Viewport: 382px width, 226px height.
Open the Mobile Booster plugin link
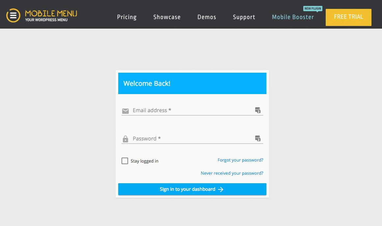tap(293, 17)
